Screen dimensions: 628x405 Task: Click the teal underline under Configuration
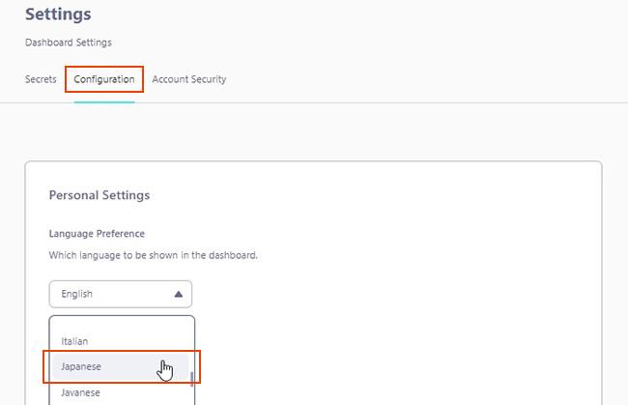[104, 101]
